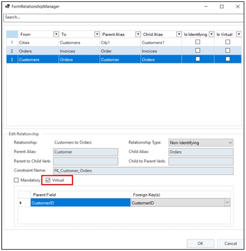This screenshot has width=246, height=251.
Task: Enable the Mandatory checkbox
Action: [x=16, y=180]
